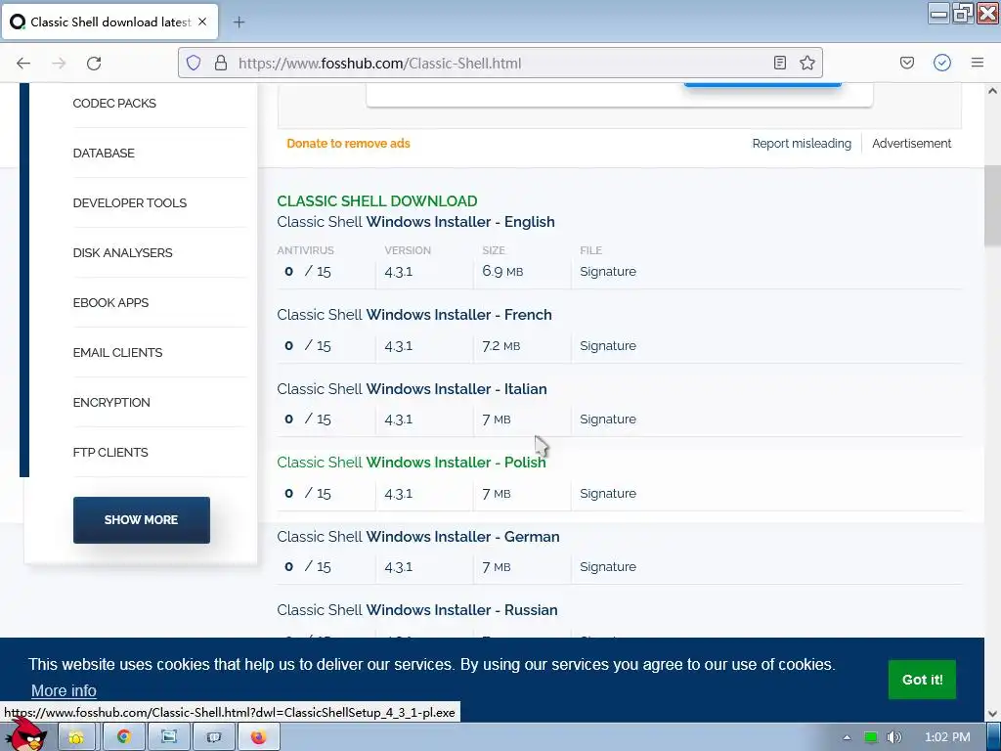Download Classic Shell Windows Installer - Italian

tap(412, 389)
